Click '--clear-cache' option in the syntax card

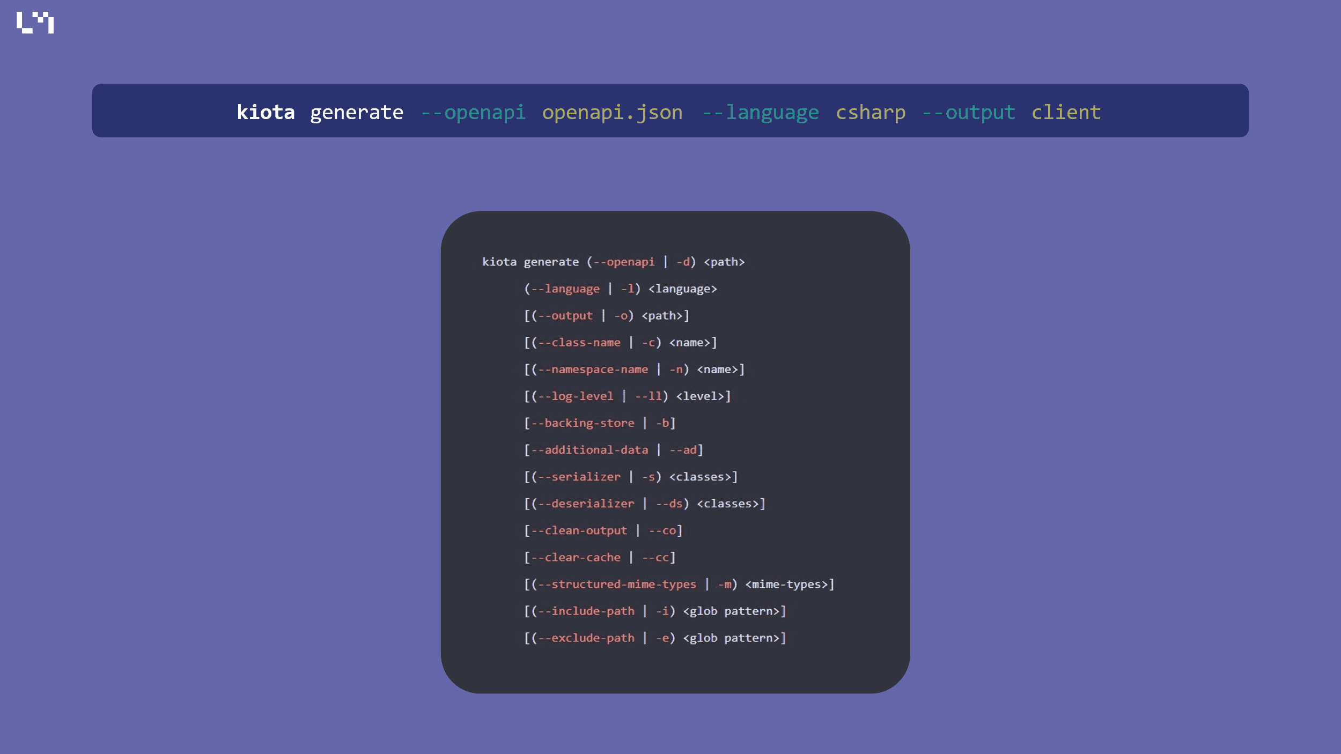(576, 557)
